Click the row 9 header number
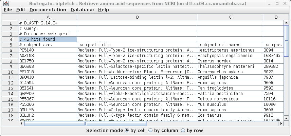This screenshot has height=136, width=291. (x=10, y=66)
